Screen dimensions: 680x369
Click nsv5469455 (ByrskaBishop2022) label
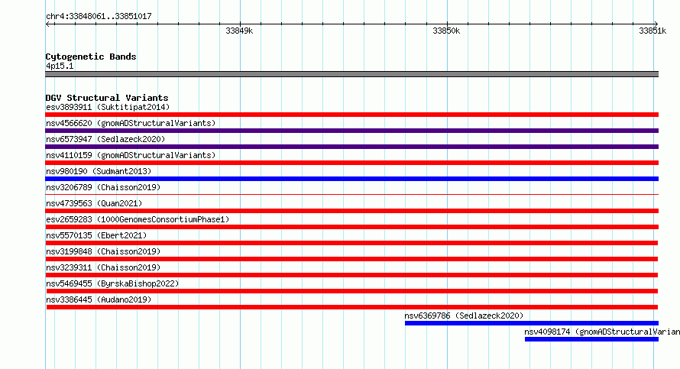click(x=112, y=283)
